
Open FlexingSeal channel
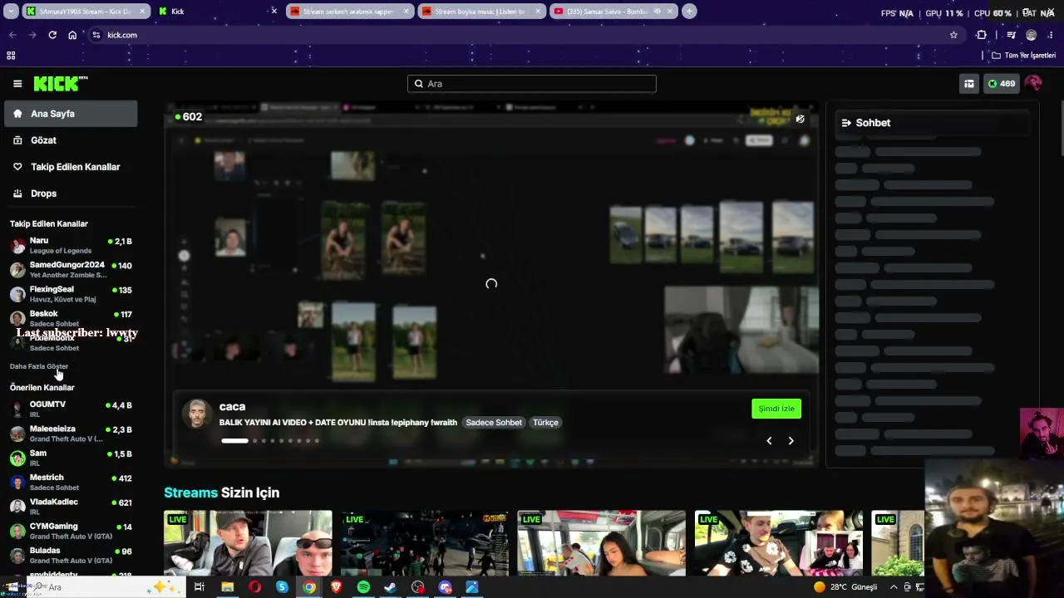tap(71, 293)
